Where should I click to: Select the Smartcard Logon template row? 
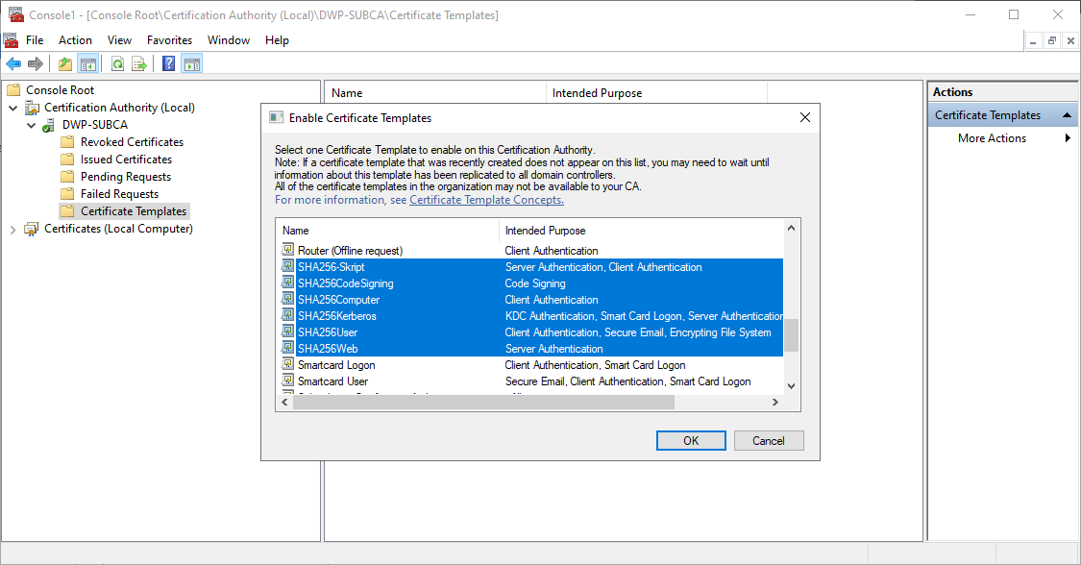point(336,365)
